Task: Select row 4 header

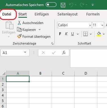Action: click(3, 95)
